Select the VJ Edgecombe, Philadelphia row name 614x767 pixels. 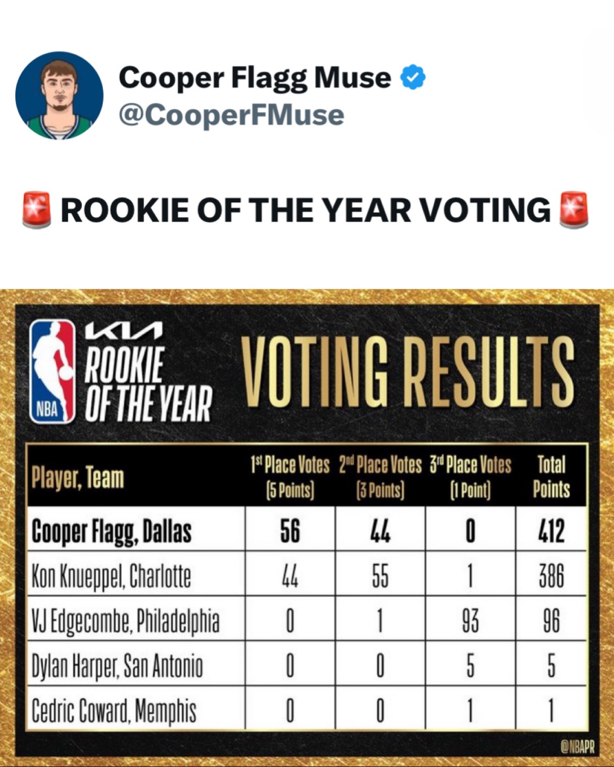pyautogui.click(x=126, y=621)
